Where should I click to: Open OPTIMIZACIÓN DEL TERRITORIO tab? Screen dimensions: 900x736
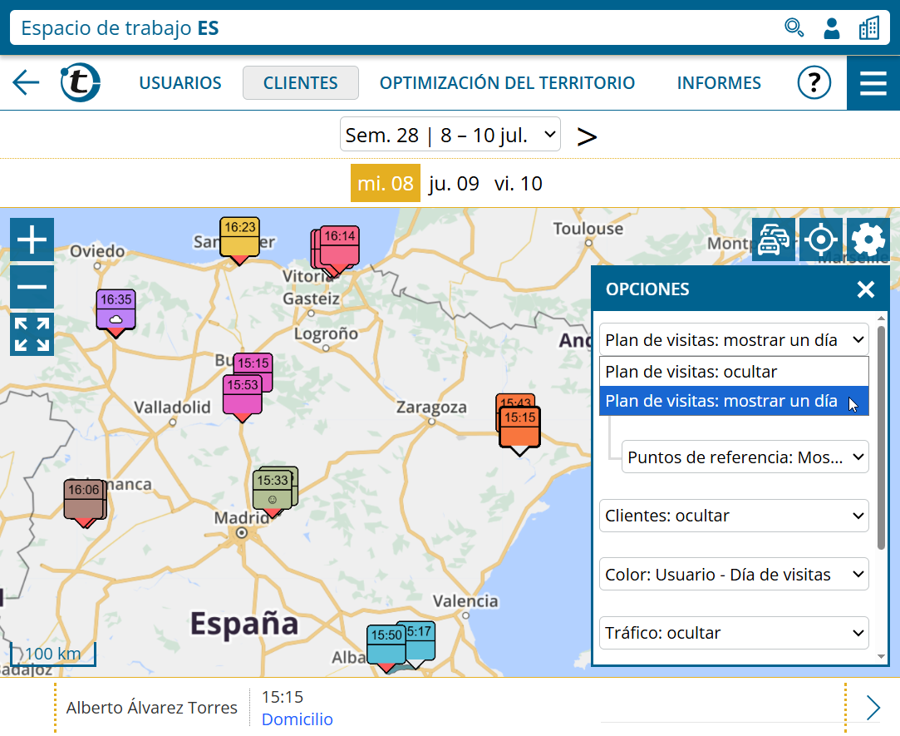508,82
